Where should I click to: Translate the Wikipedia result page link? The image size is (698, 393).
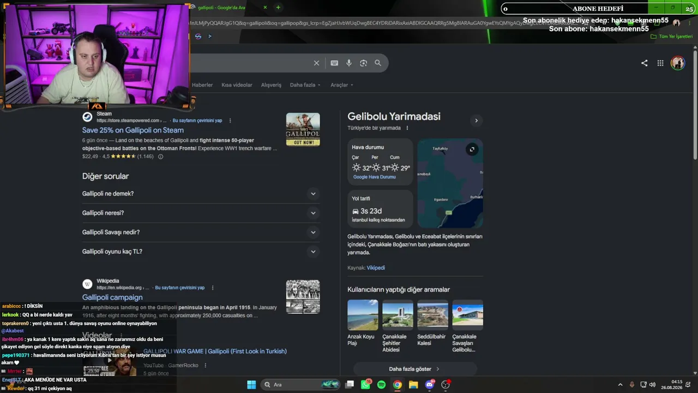180,288
